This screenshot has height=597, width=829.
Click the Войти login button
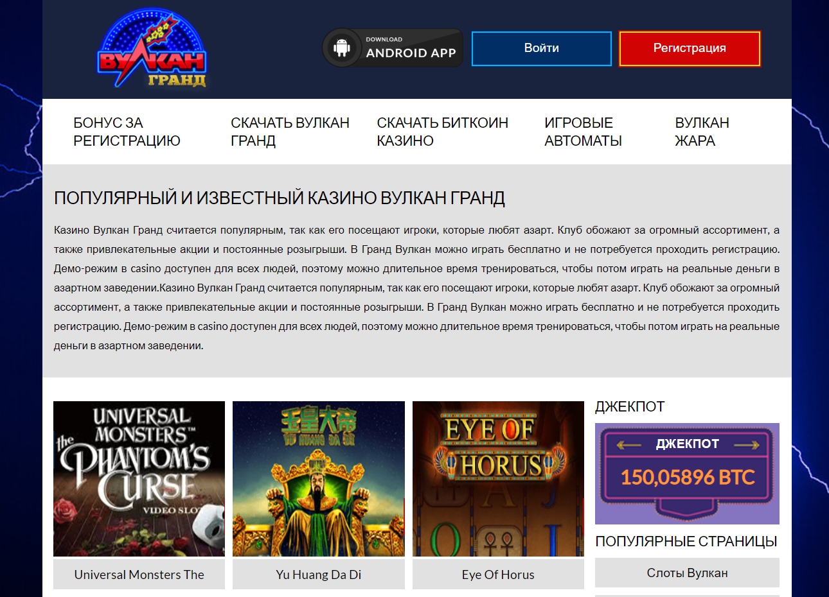(541, 48)
